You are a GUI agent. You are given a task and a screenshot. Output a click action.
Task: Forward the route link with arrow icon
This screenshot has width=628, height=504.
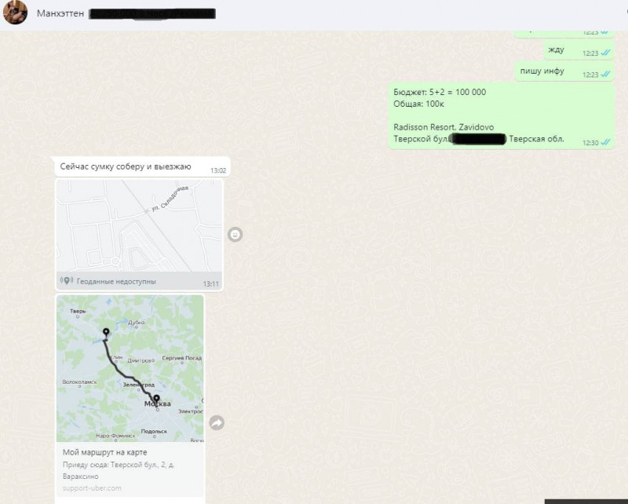[217, 422]
